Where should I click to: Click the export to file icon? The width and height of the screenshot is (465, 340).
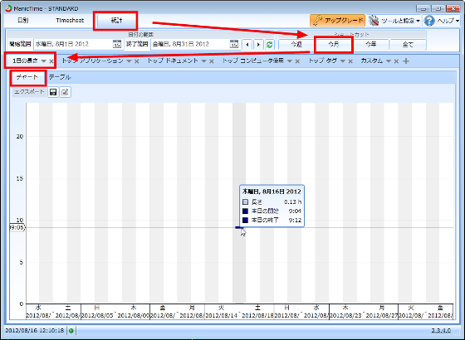pyautogui.click(x=65, y=92)
